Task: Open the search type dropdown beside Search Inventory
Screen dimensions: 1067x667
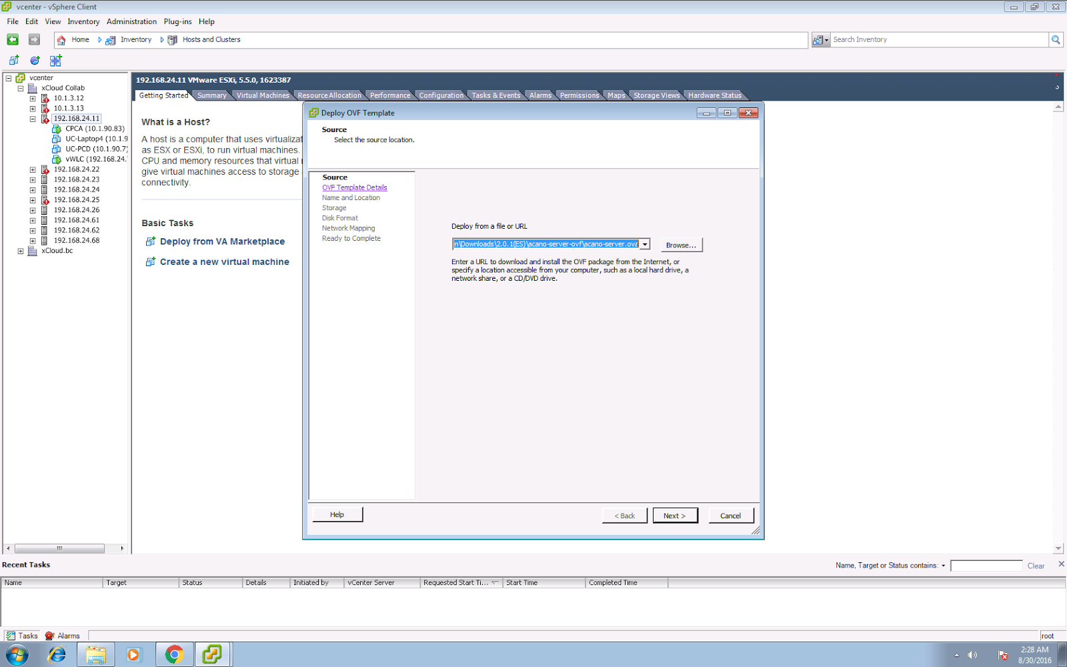Action: point(825,39)
